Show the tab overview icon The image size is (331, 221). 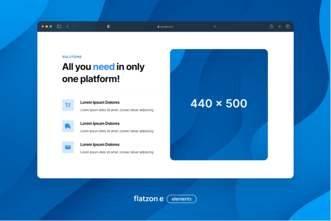point(287,27)
